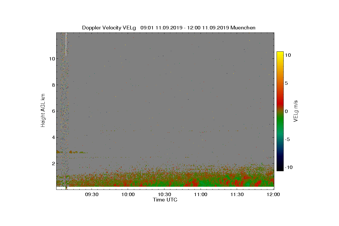Click the Time UTC axis title

165,200
